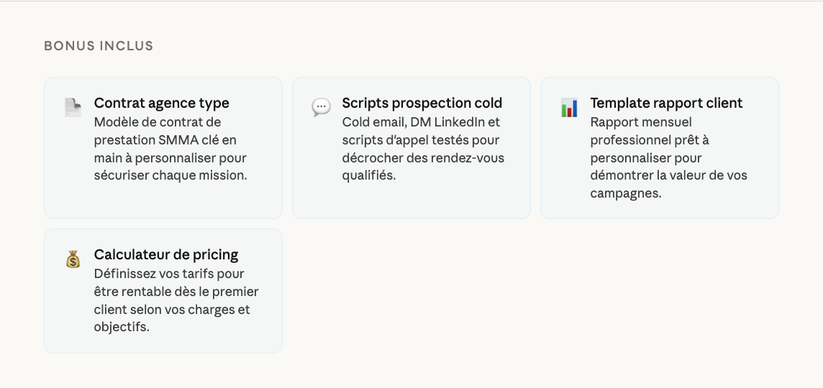Click 'objectifs.' in the pricing card text
The height and width of the screenshot is (388, 823).
pyautogui.click(x=122, y=327)
